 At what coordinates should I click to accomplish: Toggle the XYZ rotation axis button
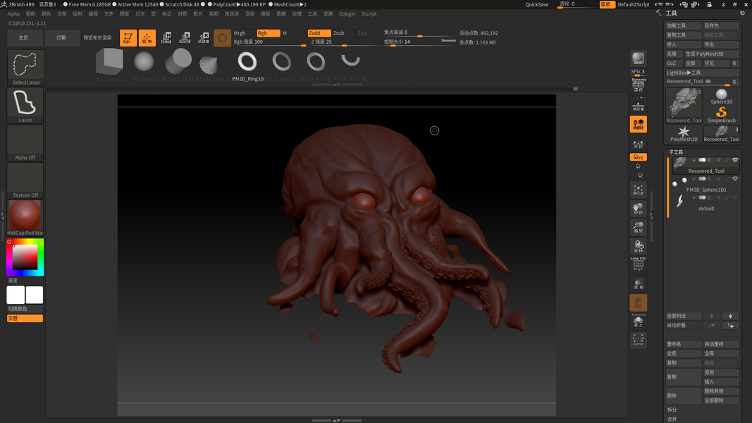(x=639, y=157)
